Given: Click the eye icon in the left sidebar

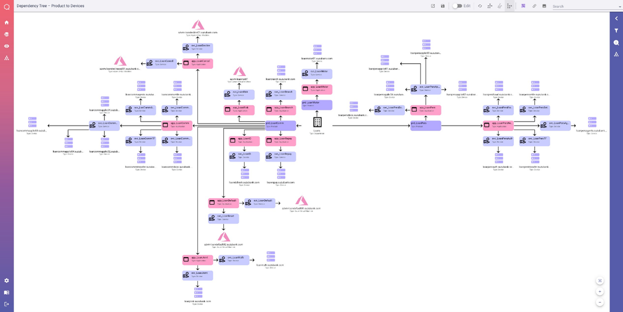Looking at the screenshot, I should tap(6, 46).
